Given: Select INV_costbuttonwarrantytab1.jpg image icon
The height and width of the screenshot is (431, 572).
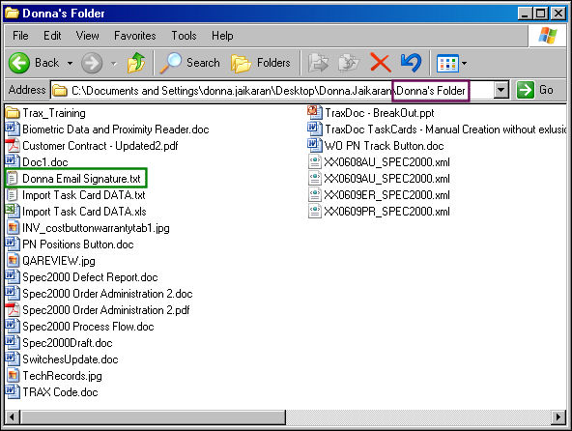Looking at the screenshot, I should tap(13, 228).
